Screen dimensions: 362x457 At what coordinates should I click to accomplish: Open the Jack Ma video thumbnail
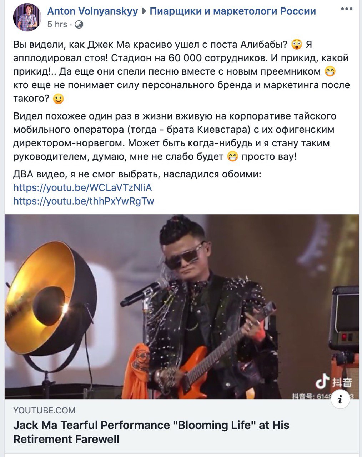(182, 306)
